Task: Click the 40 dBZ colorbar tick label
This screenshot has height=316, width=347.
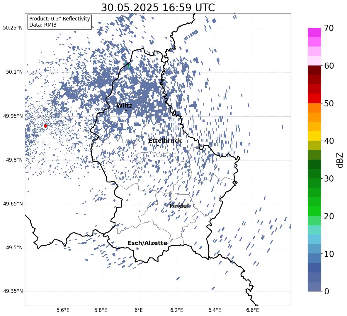Action: click(329, 141)
